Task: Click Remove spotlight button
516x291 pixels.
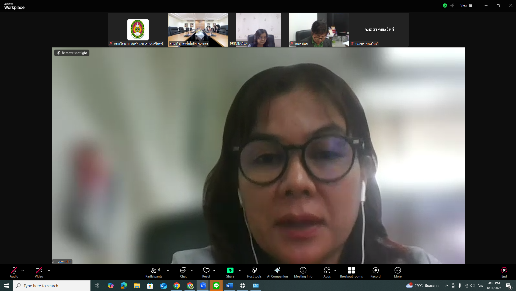Action: click(x=72, y=53)
